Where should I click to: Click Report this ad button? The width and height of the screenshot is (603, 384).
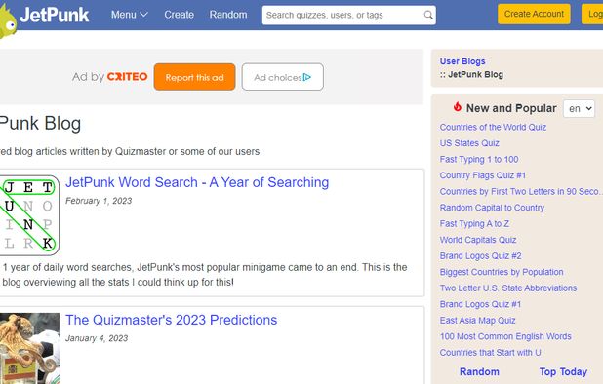click(x=194, y=77)
